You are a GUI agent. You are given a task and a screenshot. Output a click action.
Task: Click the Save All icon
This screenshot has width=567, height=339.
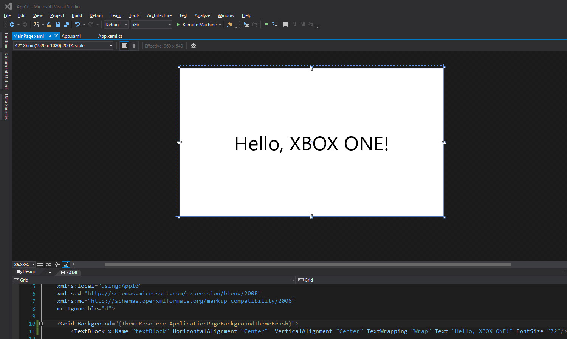coord(66,25)
